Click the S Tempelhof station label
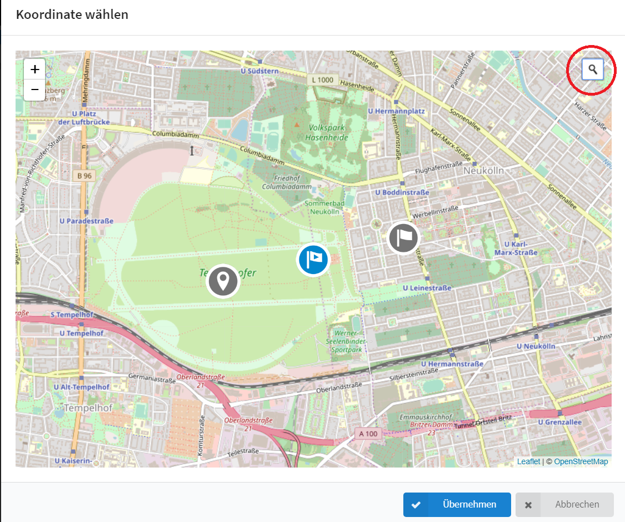Viewport: 625px width, 522px height. coord(72,315)
